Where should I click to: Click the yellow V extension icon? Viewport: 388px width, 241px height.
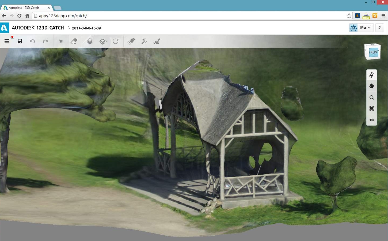(375, 16)
